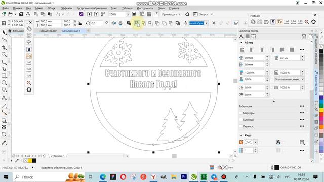Select the Rectangle tool

click(x=4, y=76)
